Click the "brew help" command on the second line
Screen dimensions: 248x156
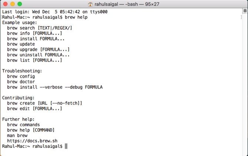[x=76, y=17]
